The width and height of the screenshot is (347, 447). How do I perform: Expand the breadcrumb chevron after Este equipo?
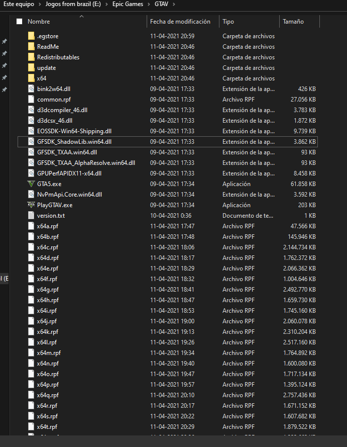(40, 5)
